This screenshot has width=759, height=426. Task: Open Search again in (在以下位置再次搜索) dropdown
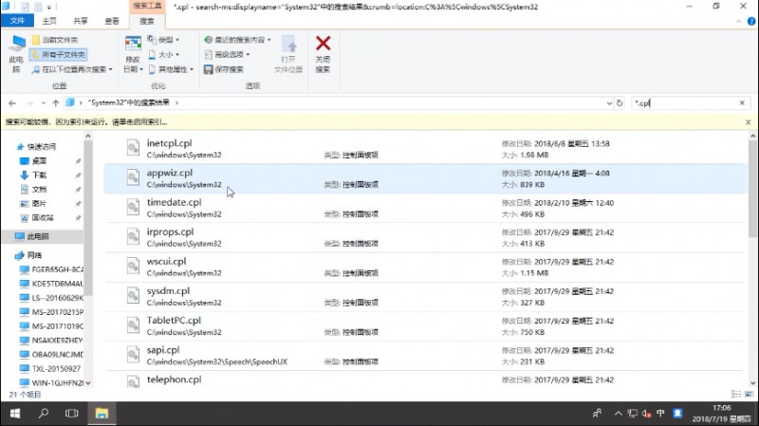pyautogui.click(x=72, y=69)
